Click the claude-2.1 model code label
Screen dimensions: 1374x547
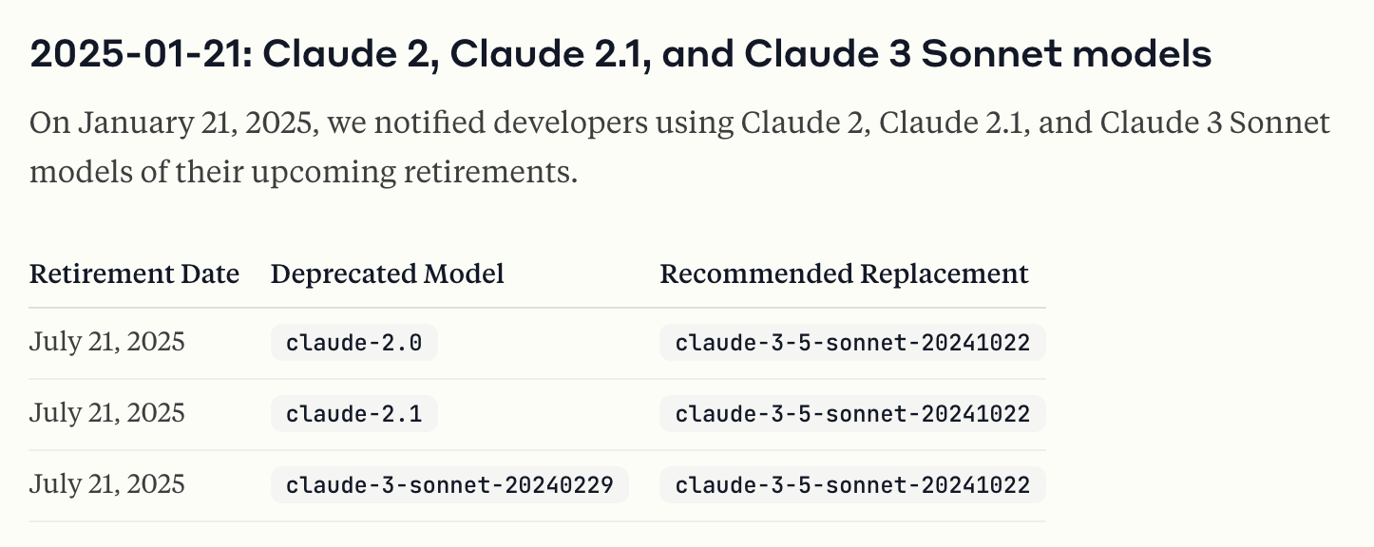point(353,414)
